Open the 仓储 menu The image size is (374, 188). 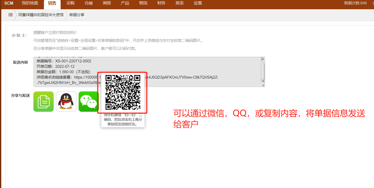pyautogui.click(x=89, y=3)
